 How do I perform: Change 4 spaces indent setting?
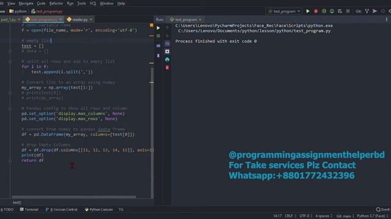click(324, 216)
